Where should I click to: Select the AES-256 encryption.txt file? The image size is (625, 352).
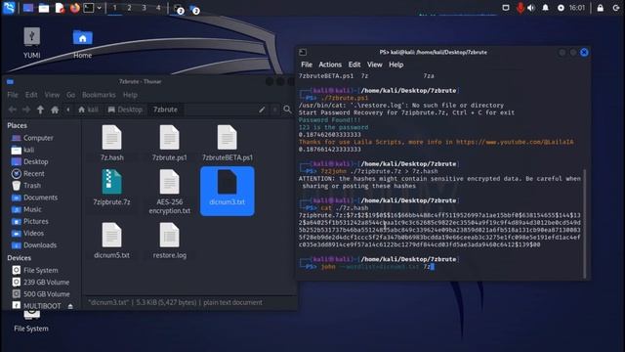(x=169, y=192)
